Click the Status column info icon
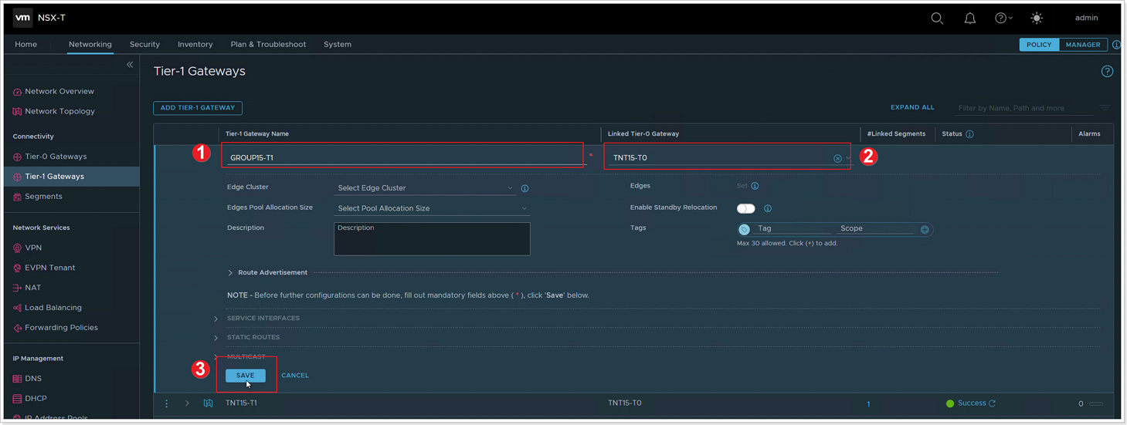 tap(969, 134)
